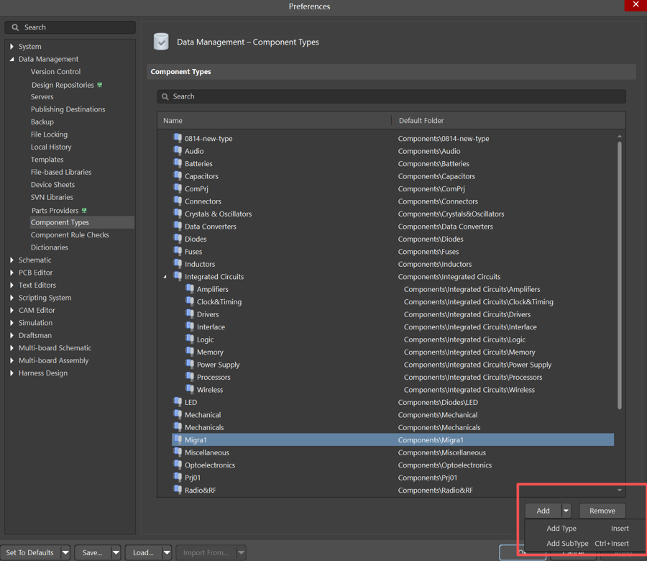
Task: Click the Power Supply subtype icon
Action: coord(190,364)
